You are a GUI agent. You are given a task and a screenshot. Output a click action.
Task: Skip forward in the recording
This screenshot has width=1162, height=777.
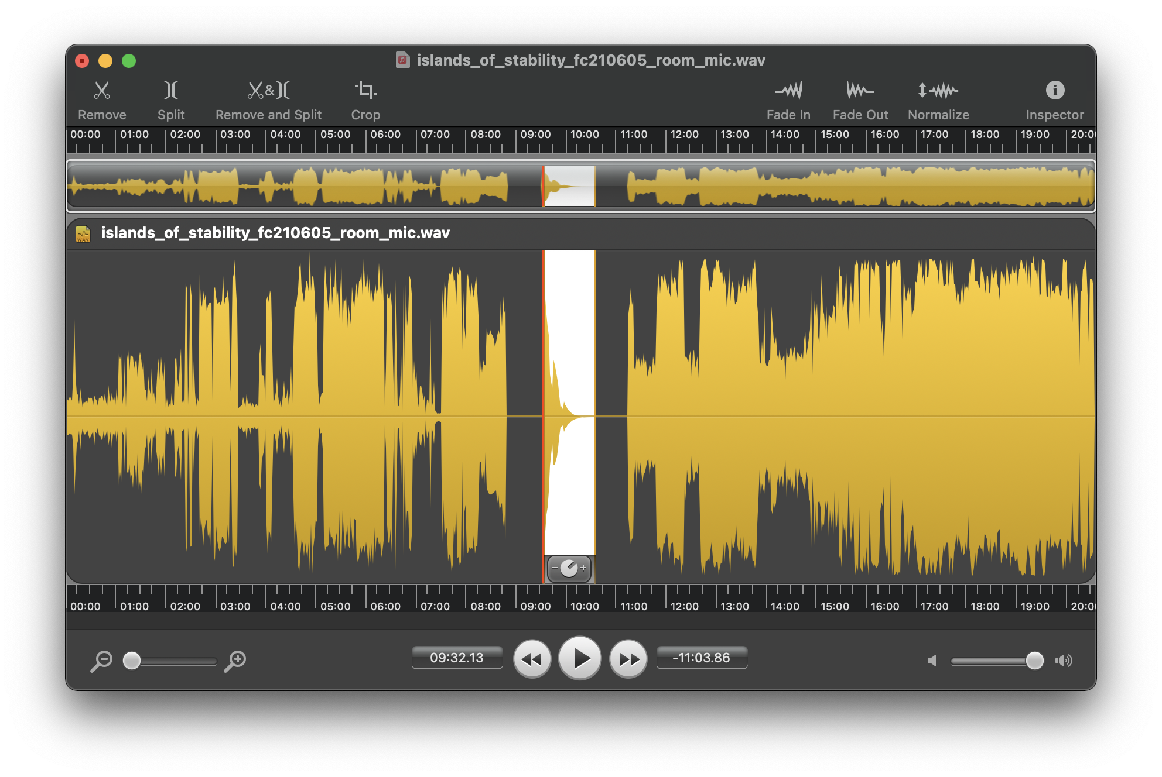628,658
